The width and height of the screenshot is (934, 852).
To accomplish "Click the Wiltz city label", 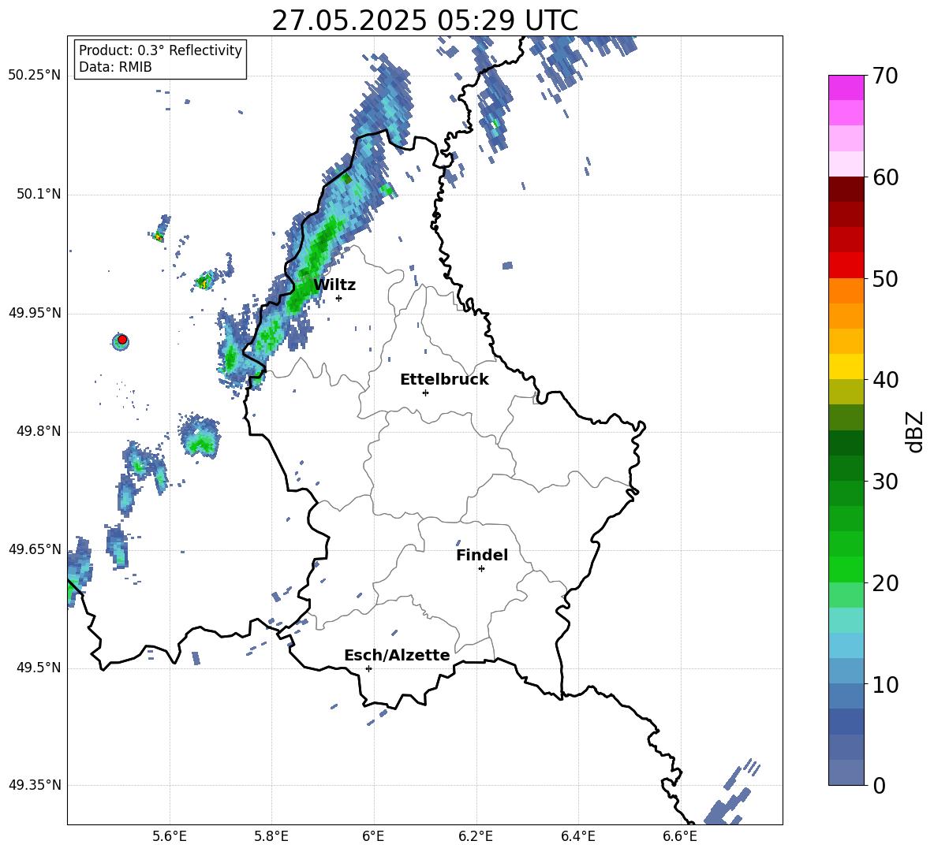I will coord(334,285).
